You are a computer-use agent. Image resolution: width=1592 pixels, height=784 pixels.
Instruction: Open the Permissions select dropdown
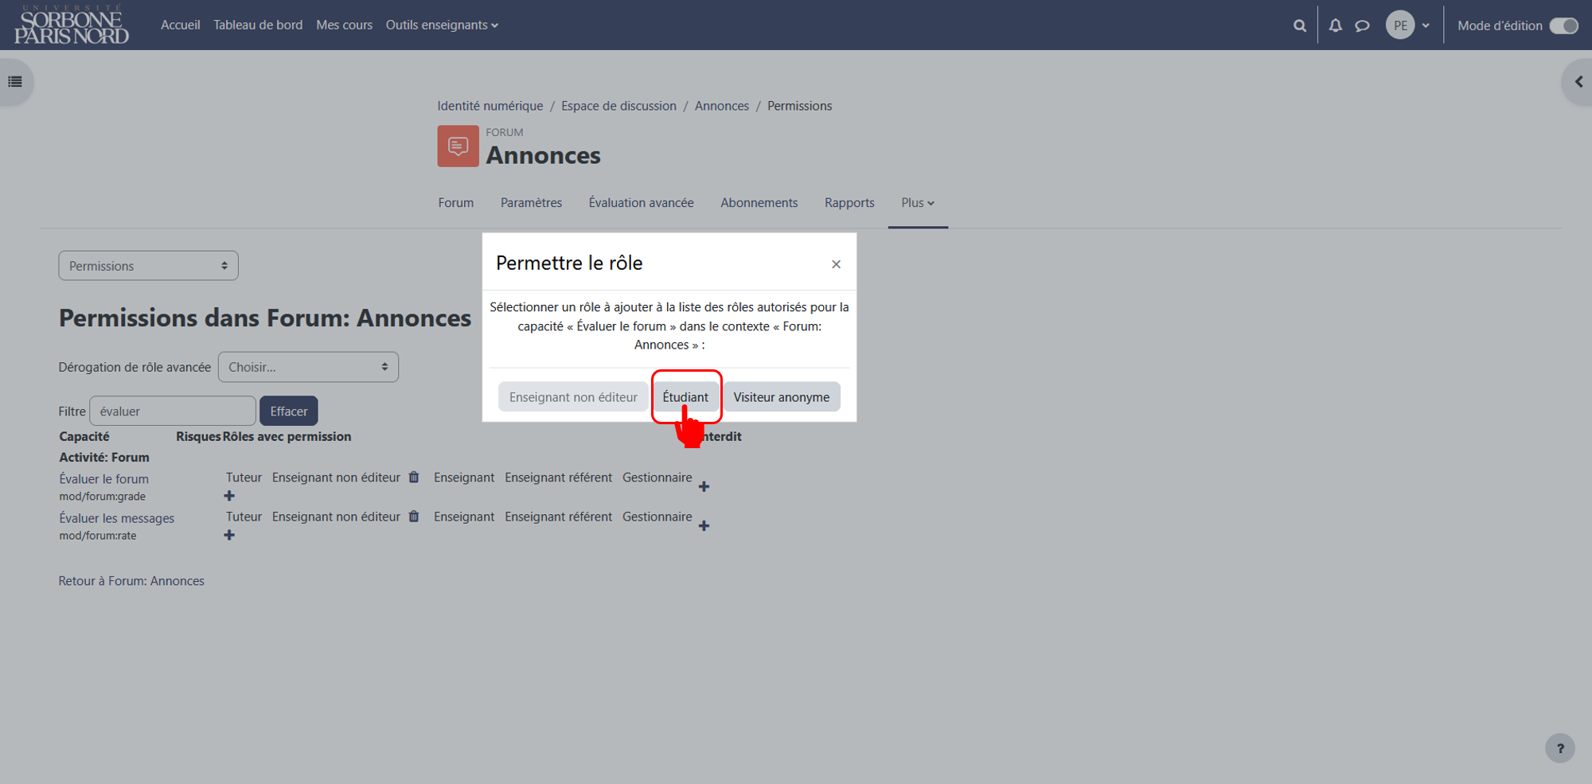point(148,266)
